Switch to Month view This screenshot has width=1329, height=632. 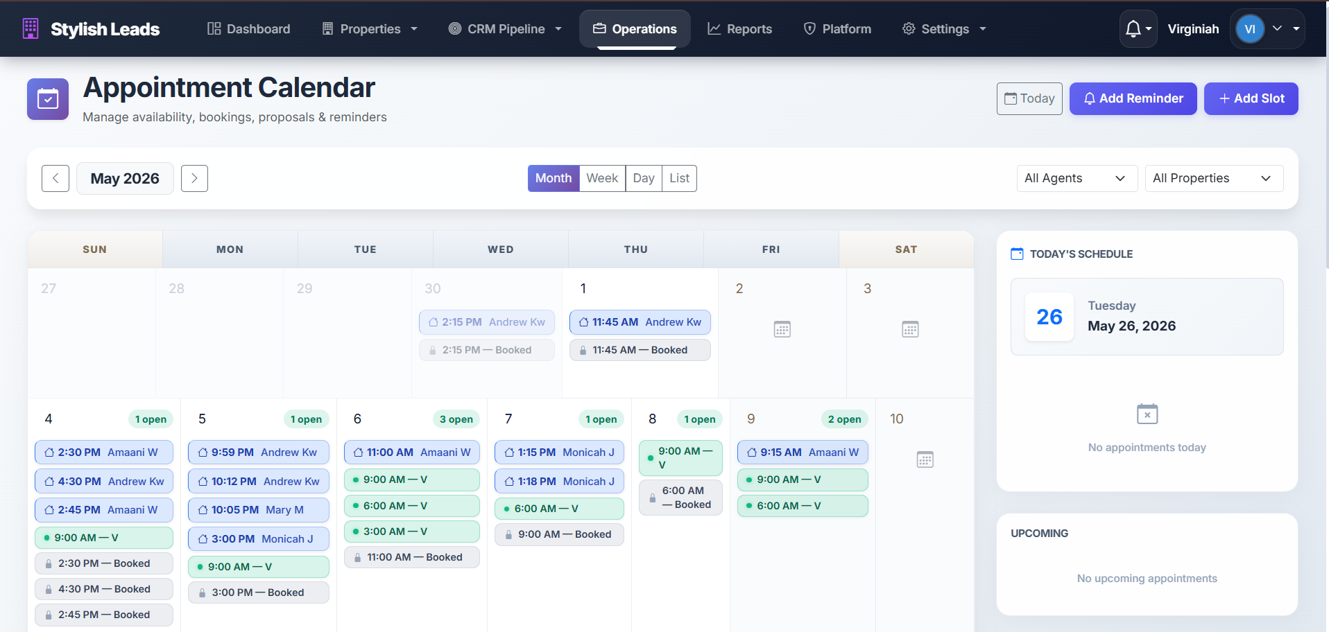tap(554, 178)
